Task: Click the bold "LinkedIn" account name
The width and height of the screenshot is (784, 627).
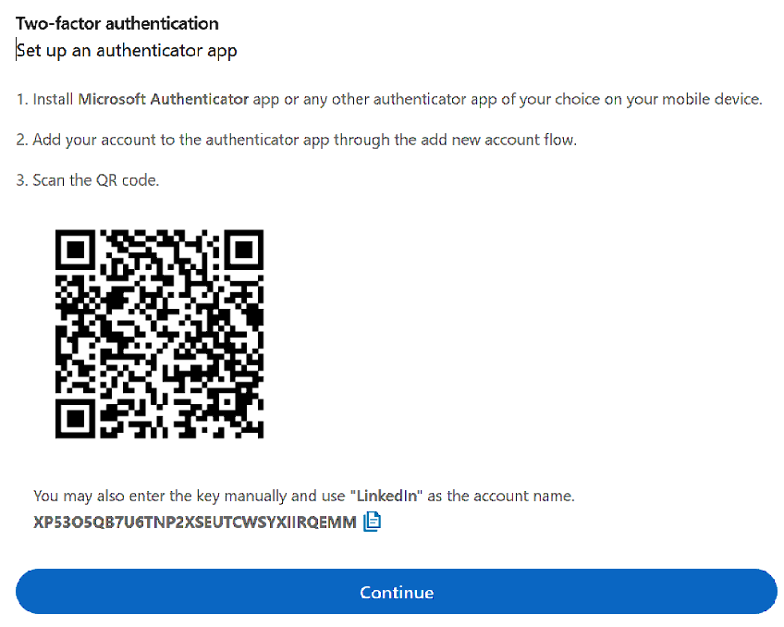Action: tap(386, 496)
